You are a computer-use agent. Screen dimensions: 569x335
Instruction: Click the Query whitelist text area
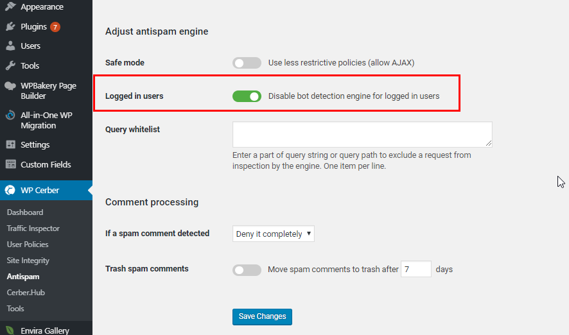(362, 135)
